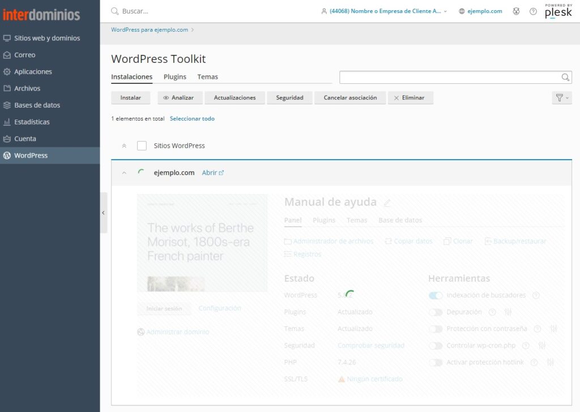Click the Analizar button
The image size is (580, 412).
pyautogui.click(x=180, y=97)
